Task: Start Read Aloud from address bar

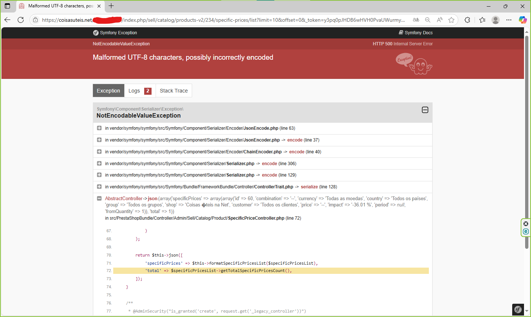Action: [x=440, y=20]
